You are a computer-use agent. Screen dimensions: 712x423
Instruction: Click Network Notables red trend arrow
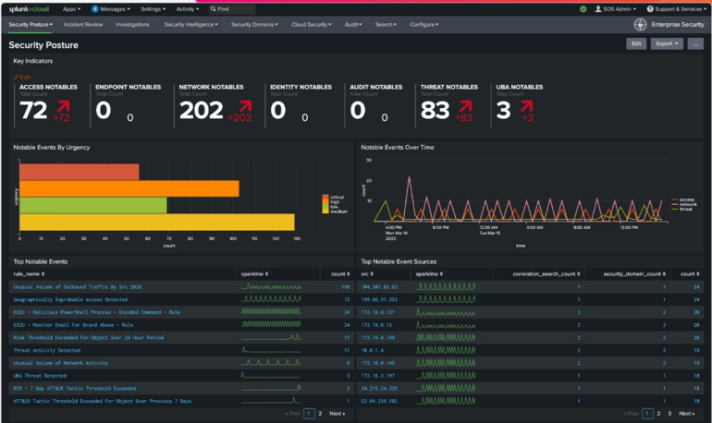(x=245, y=106)
